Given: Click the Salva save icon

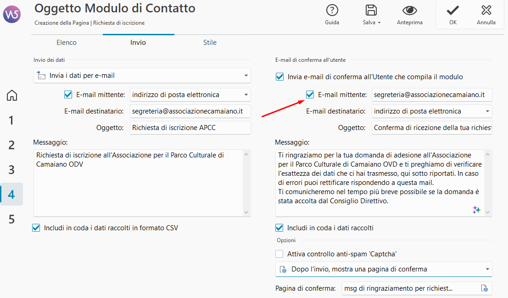Looking at the screenshot, I should [x=371, y=11].
